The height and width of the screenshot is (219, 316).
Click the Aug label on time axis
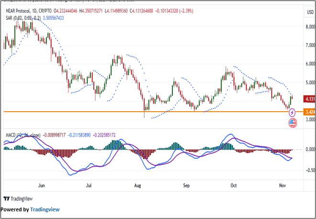[x=137, y=185]
